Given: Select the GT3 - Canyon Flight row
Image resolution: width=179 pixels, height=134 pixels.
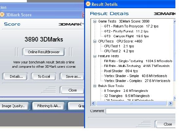Looking at the screenshot, I should 126,36.
